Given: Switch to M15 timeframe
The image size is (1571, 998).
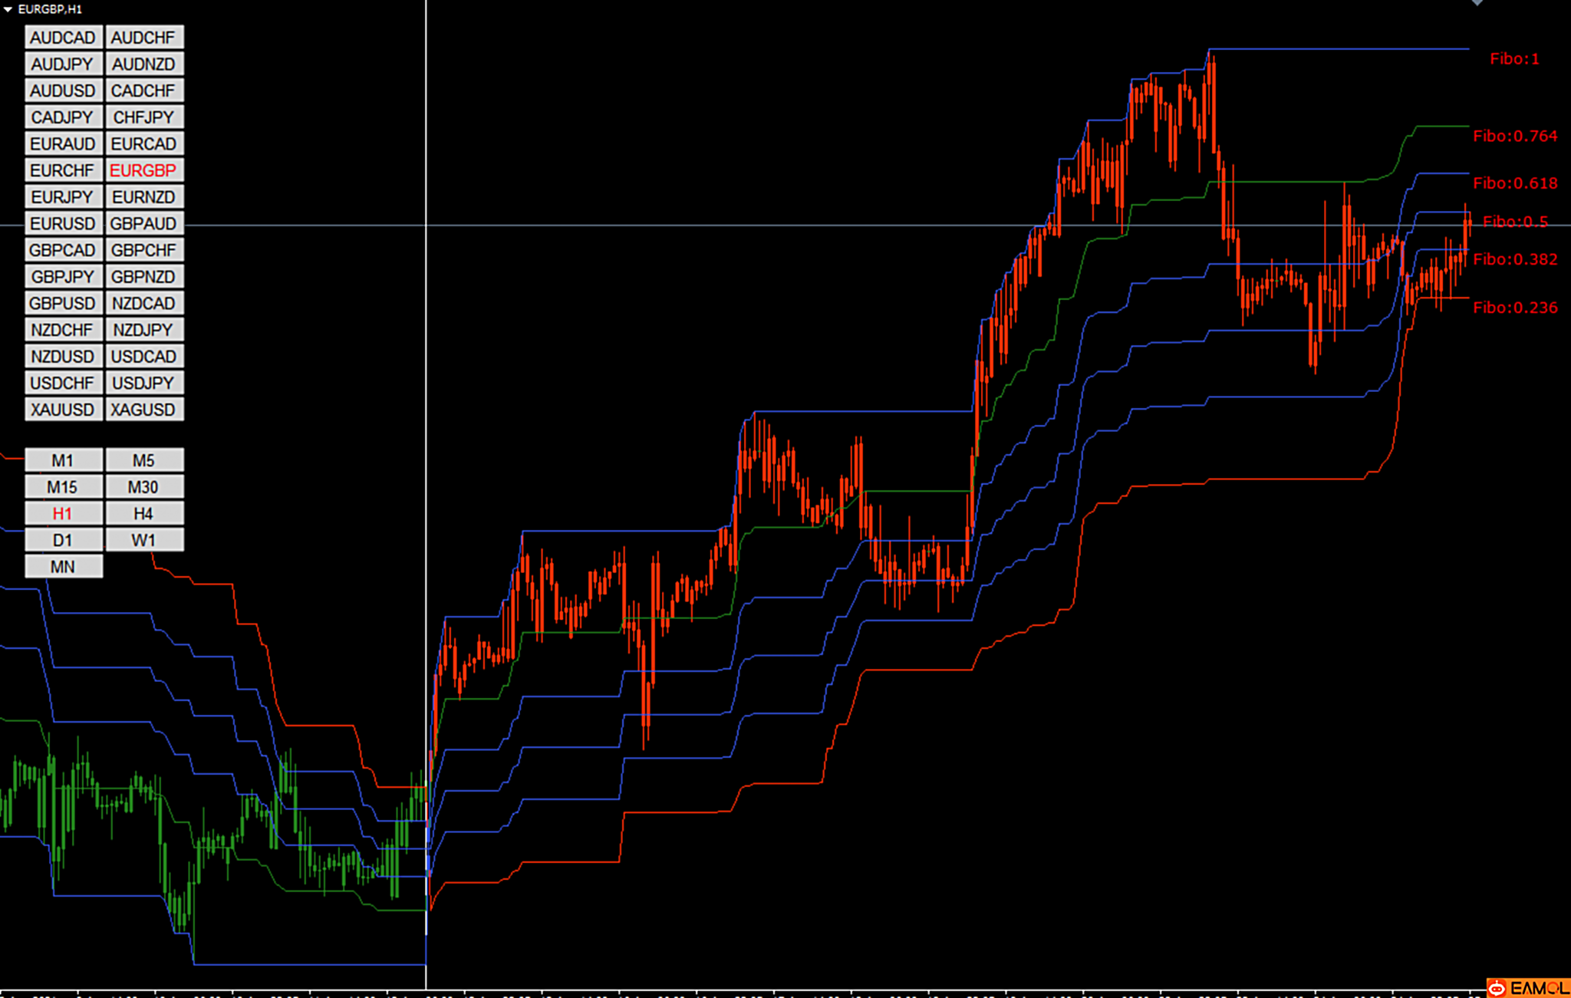Looking at the screenshot, I should [x=63, y=487].
